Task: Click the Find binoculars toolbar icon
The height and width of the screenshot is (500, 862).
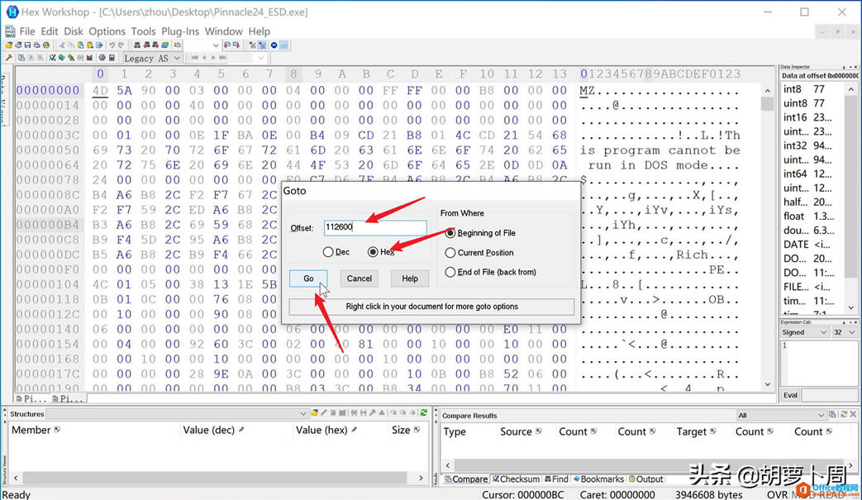Action: point(137,45)
